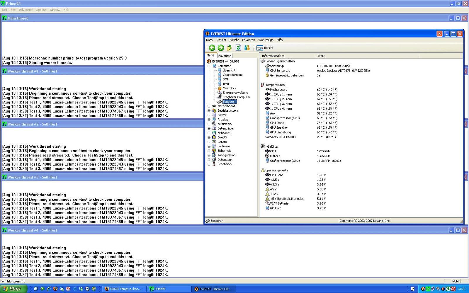Click the Firefox quick launch icon
Viewport: 469px width, 293px height.
(x=55, y=289)
